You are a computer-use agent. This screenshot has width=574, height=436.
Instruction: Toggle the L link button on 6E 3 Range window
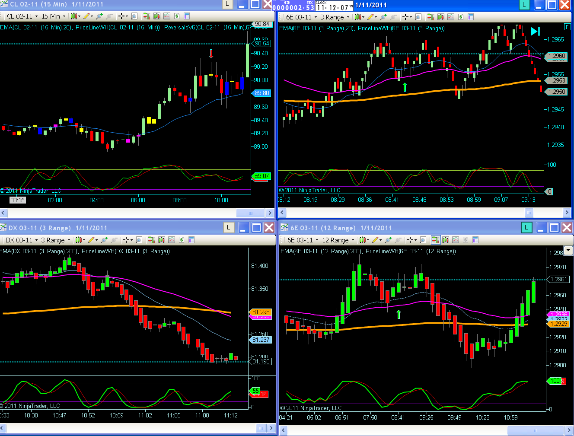coord(524,5)
